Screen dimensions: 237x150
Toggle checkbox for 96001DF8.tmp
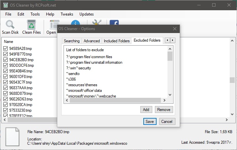[x=5, y=77]
